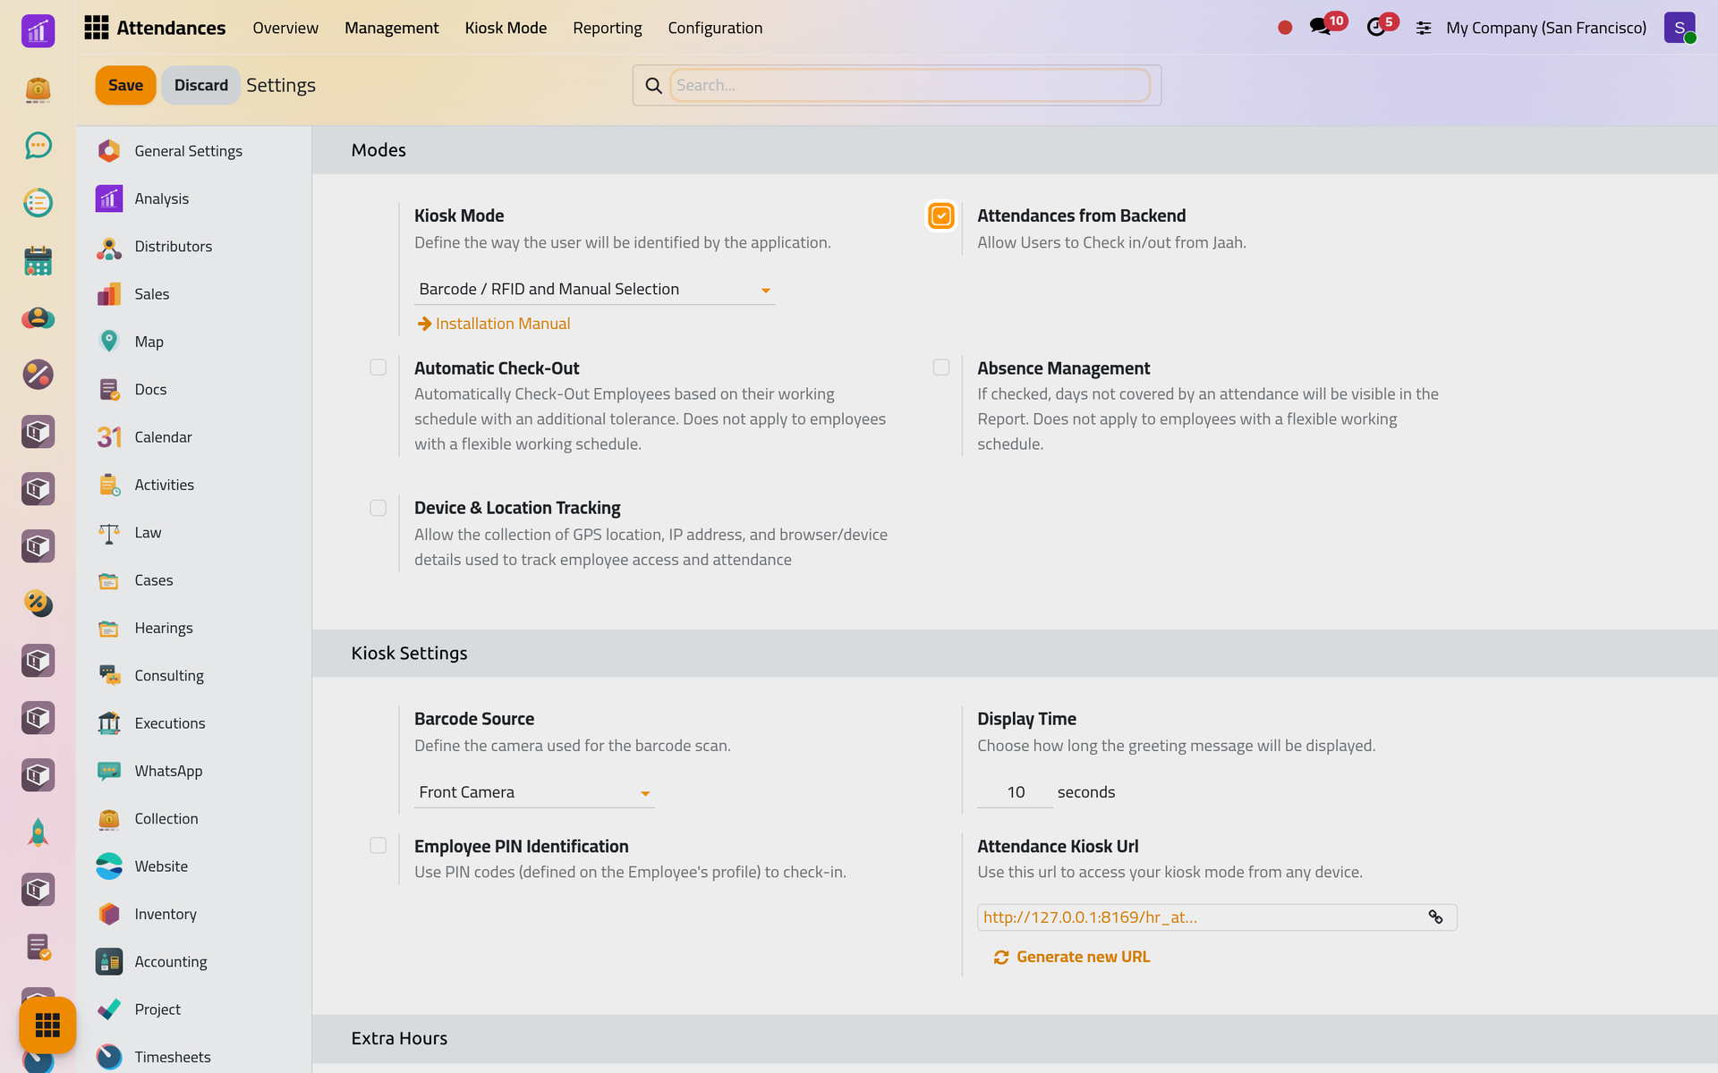1718x1073 pixels.
Task: Open the Installation Manual link
Action: [494, 324]
